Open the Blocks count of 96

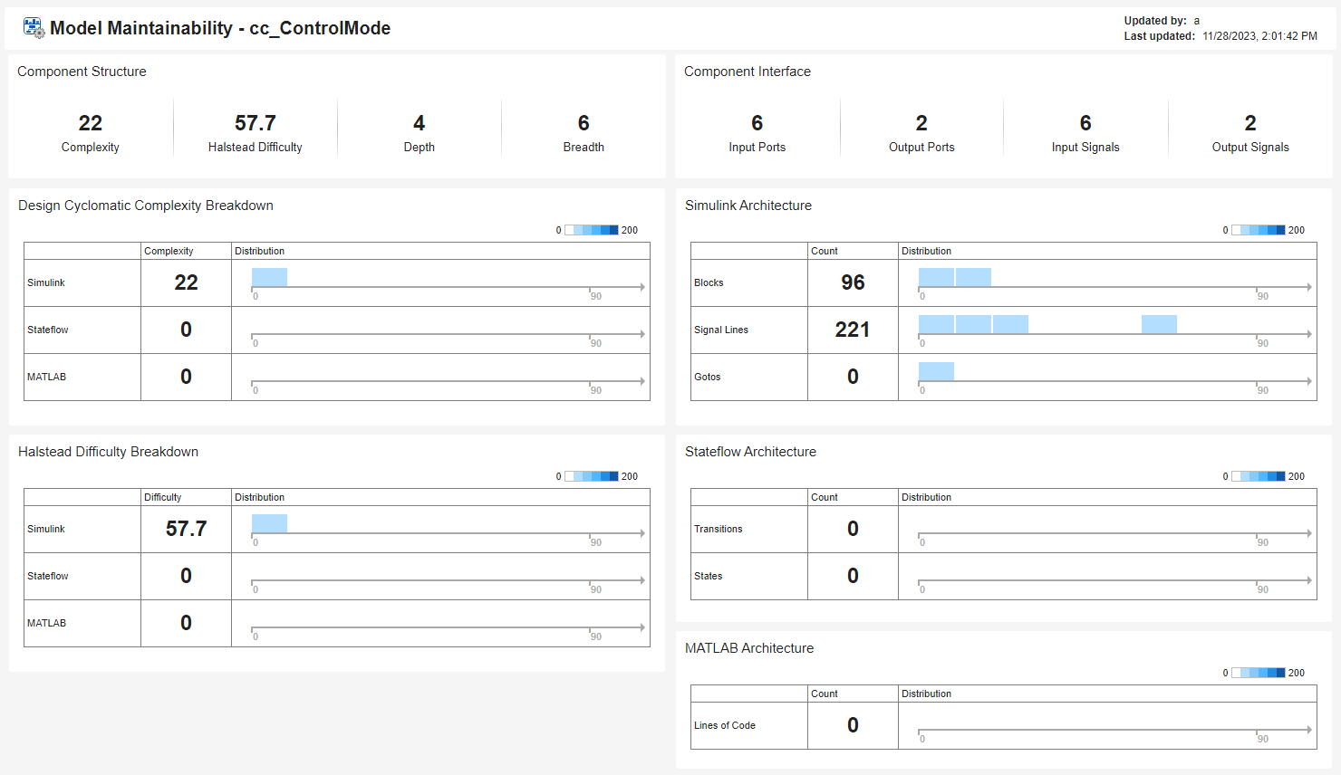[853, 282]
